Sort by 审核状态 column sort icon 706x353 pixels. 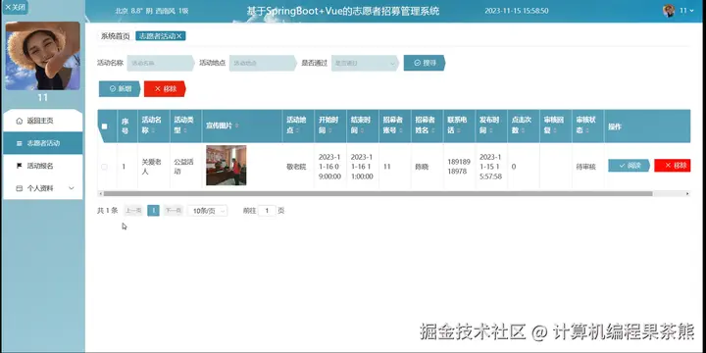(x=587, y=130)
